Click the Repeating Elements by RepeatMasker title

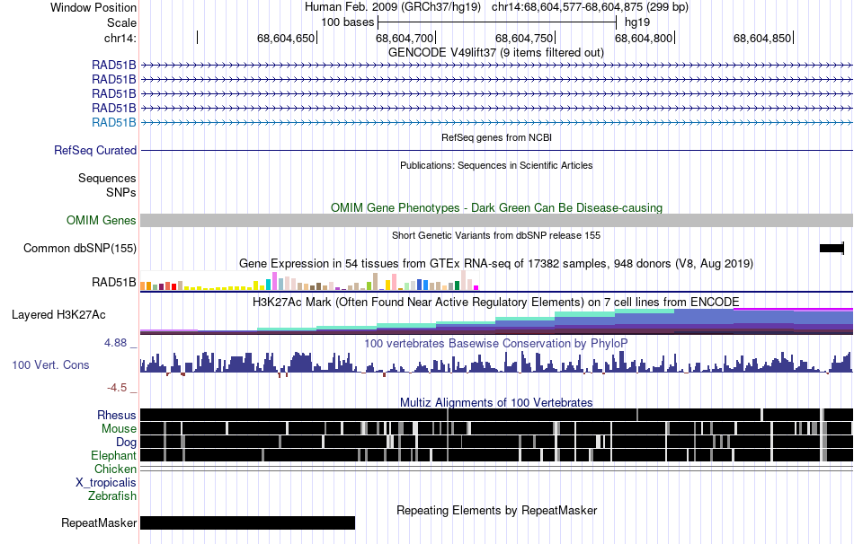(496, 510)
